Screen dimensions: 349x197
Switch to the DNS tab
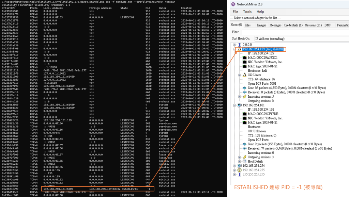pos(328,25)
